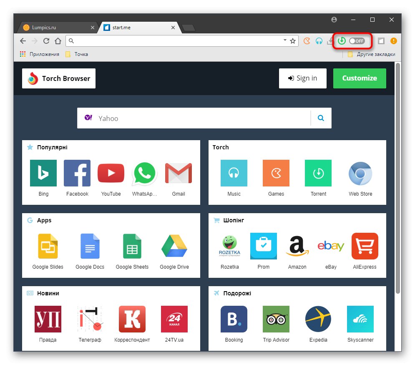The image size is (415, 365).
Task: Open a new tab
Action: click(189, 28)
